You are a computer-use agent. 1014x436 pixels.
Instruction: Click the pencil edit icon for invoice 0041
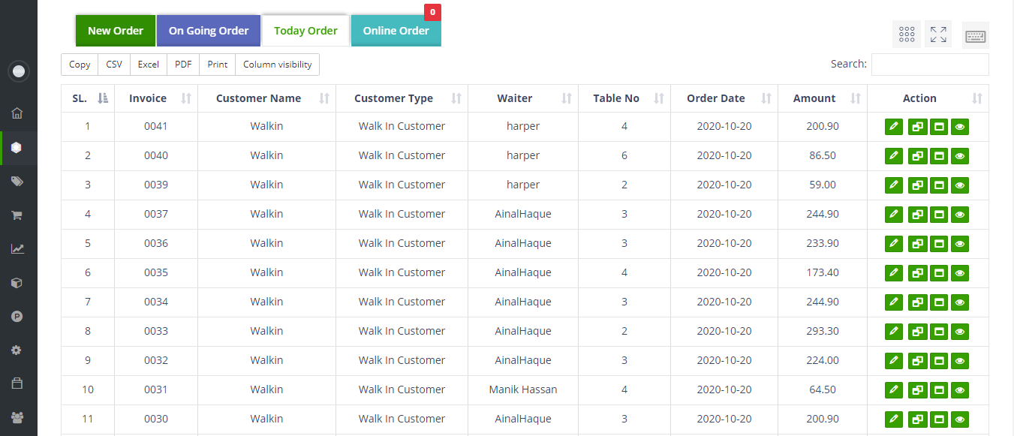[893, 127]
